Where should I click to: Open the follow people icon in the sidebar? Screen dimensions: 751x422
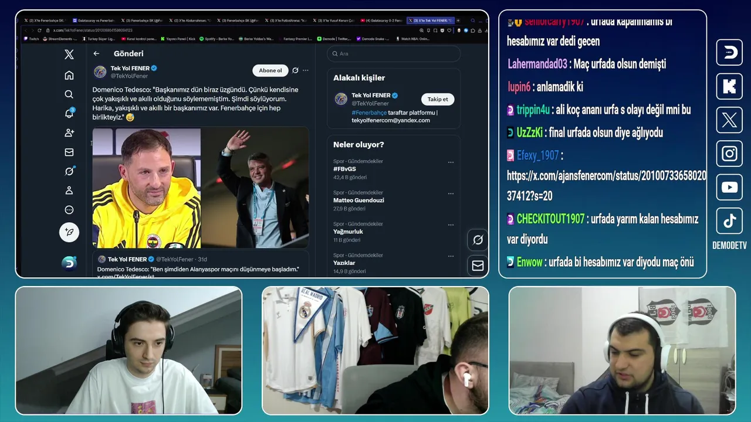[69, 133]
